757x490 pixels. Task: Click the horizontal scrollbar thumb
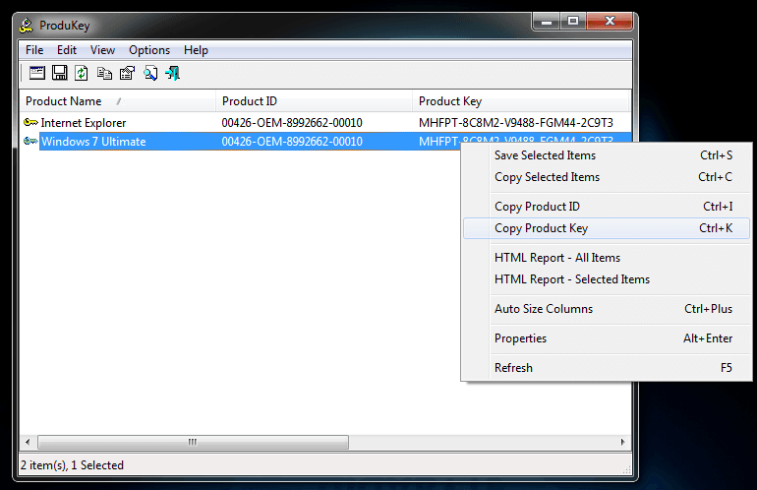tap(193, 442)
